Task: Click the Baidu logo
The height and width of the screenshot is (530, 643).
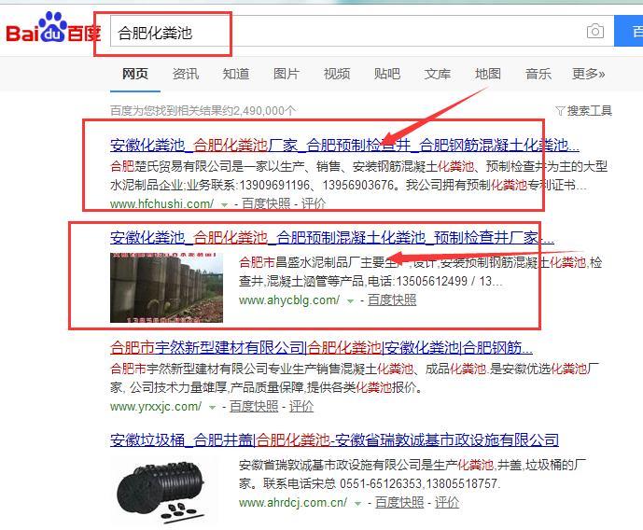Action: tap(53, 28)
